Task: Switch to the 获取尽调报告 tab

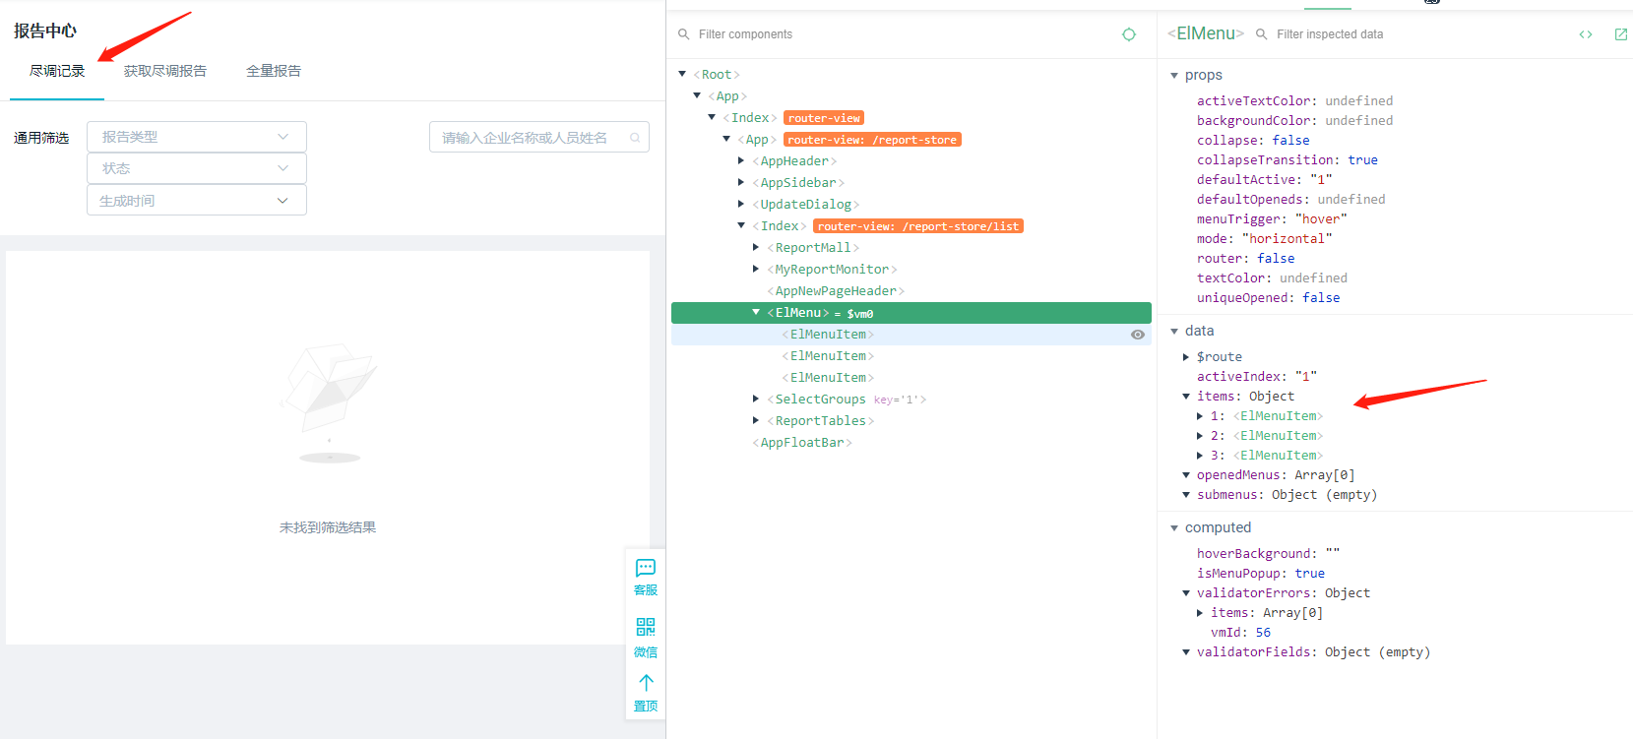Action: click(165, 71)
